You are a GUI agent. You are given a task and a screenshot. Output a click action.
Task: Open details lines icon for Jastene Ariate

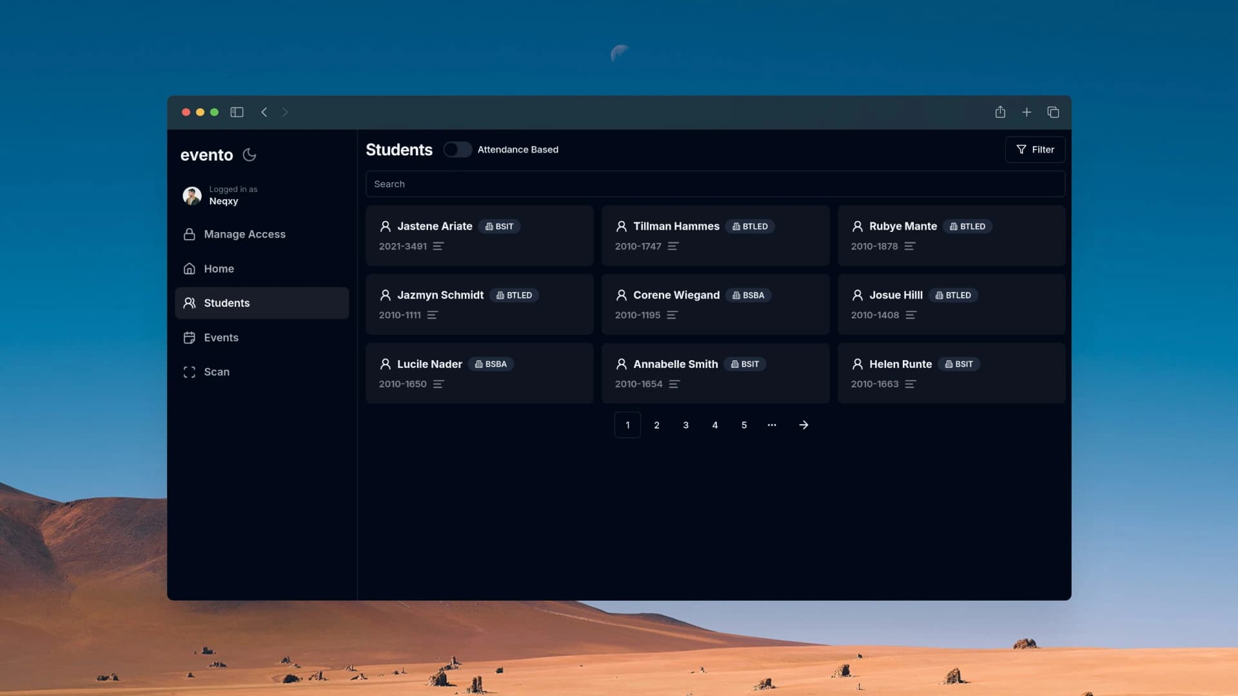pos(438,246)
